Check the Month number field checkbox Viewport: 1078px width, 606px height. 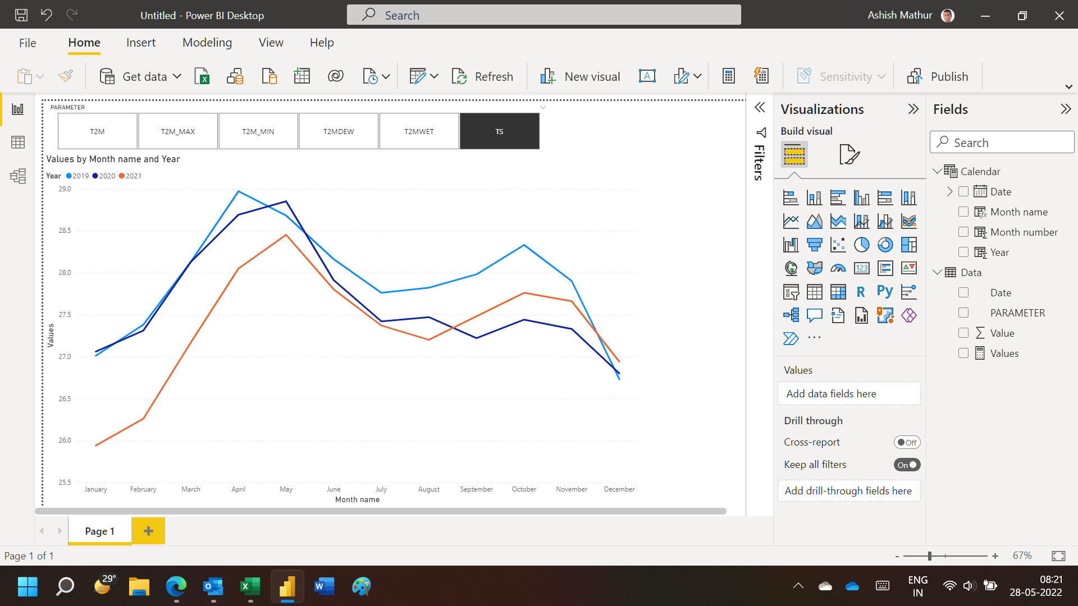[x=963, y=232]
